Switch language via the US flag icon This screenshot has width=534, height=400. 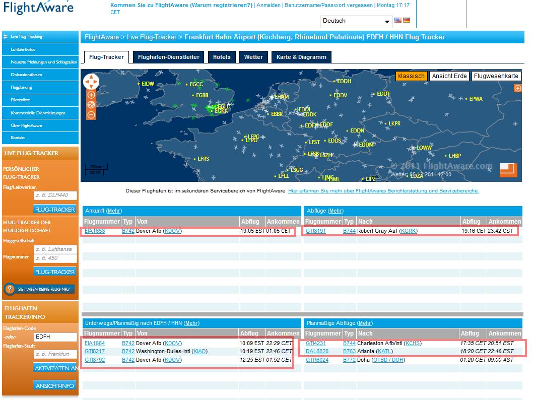point(398,21)
